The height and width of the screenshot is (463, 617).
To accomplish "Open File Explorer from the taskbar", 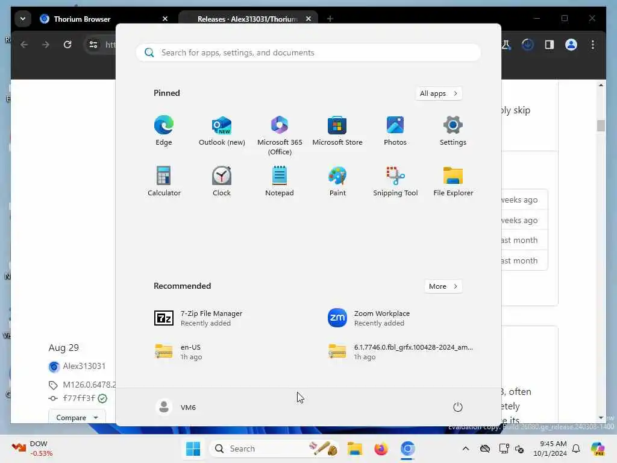I will coord(354,449).
